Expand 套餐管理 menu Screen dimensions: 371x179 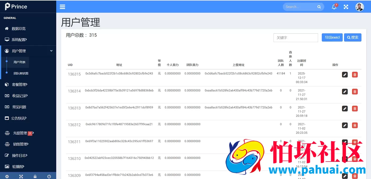click(x=28, y=84)
